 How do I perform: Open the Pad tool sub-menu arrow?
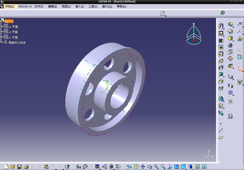[x=224, y=29]
